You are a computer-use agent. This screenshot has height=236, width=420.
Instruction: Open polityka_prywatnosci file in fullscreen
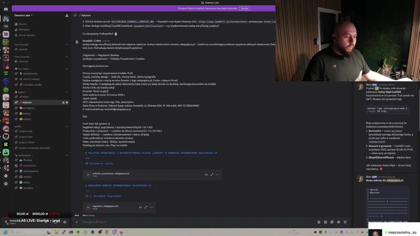coord(212,175)
